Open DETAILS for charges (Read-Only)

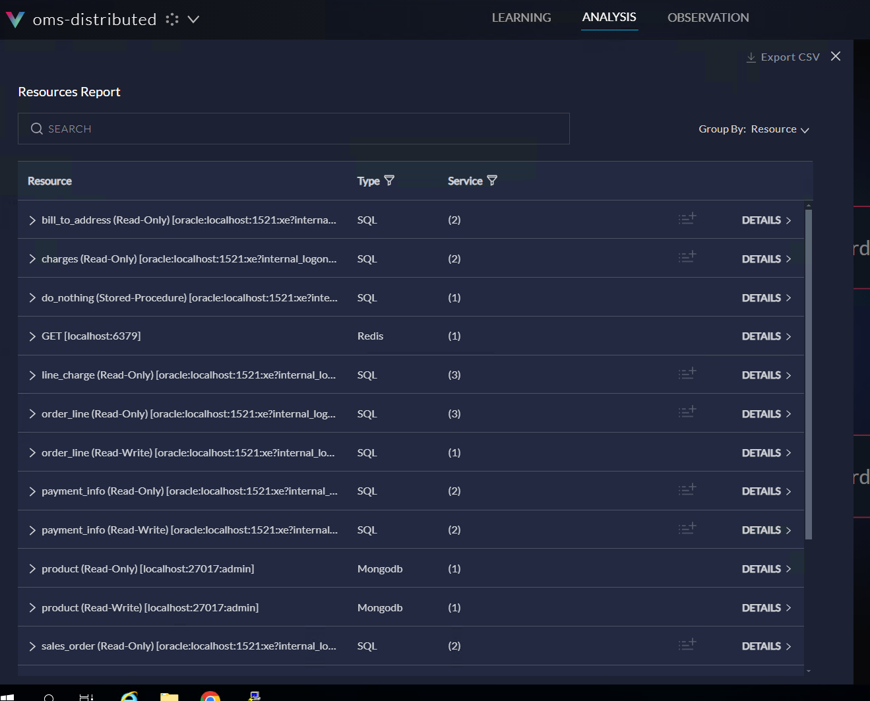766,259
